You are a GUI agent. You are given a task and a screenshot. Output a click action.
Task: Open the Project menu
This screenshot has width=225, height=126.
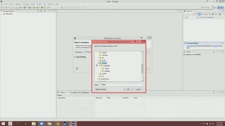tap(39, 4)
